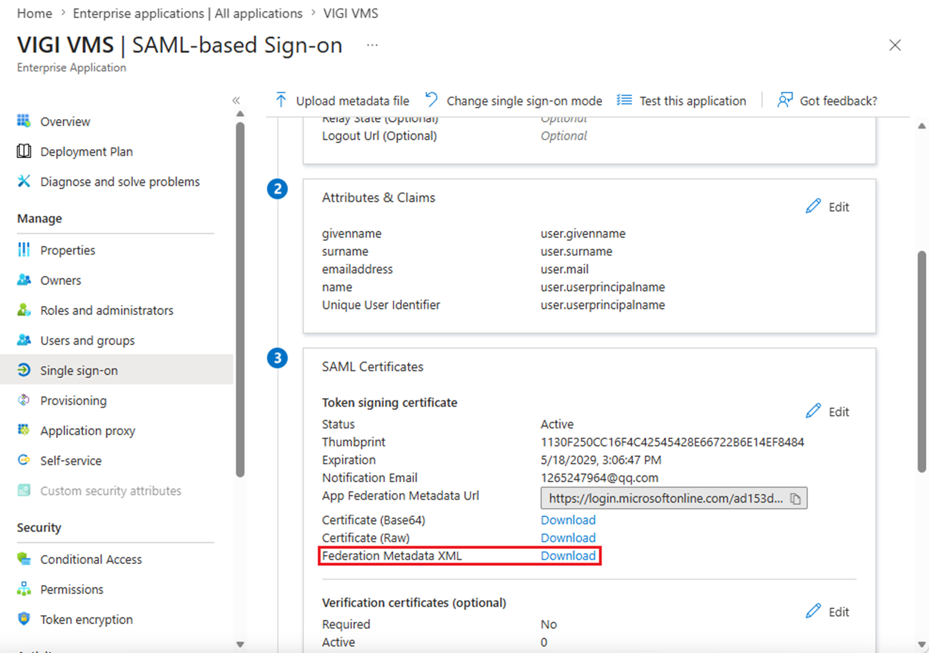The image size is (929, 653).
Task: Click the App Federation Metadata Url field
Action: coord(674,498)
